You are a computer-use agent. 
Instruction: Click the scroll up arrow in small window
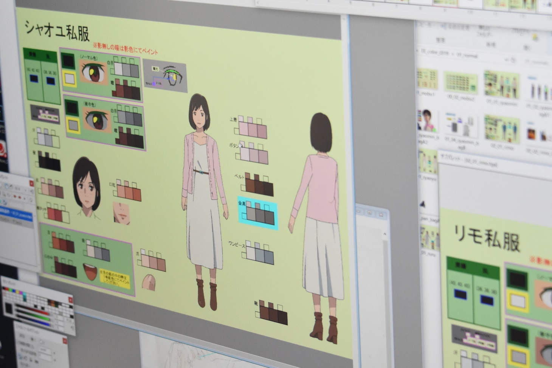[x=385, y=234]
